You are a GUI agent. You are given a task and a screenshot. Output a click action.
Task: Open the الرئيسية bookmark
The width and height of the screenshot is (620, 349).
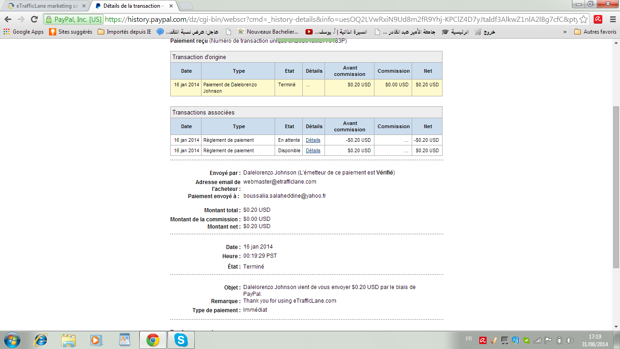[x=456, y=32]
